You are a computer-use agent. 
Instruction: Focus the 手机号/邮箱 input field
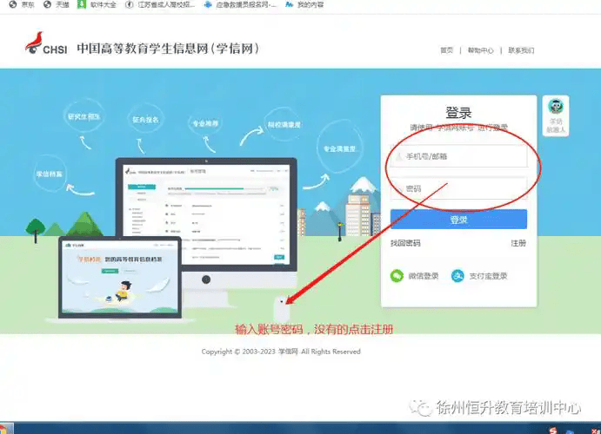point(459,156)
